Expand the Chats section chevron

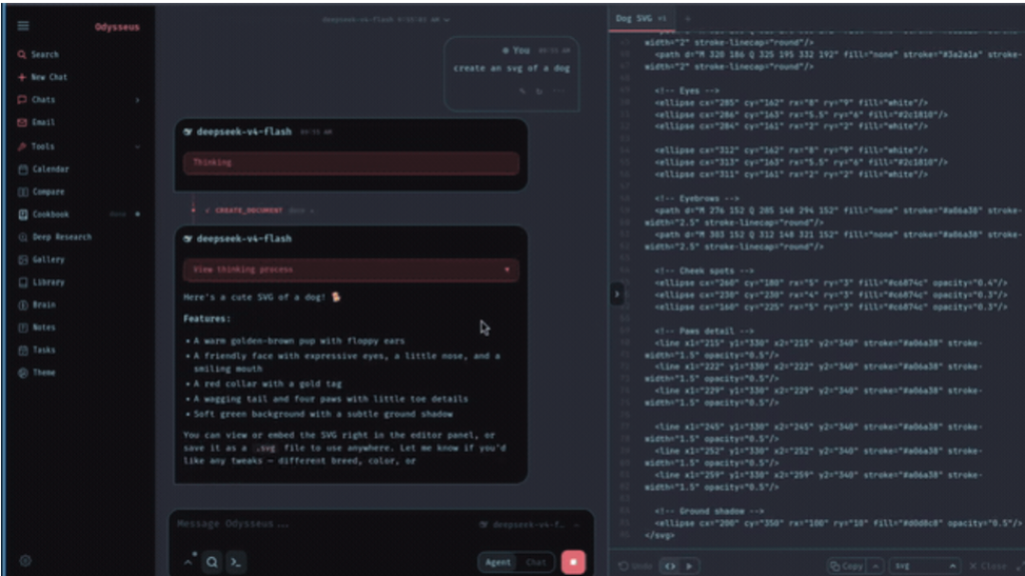pos(138,100)
